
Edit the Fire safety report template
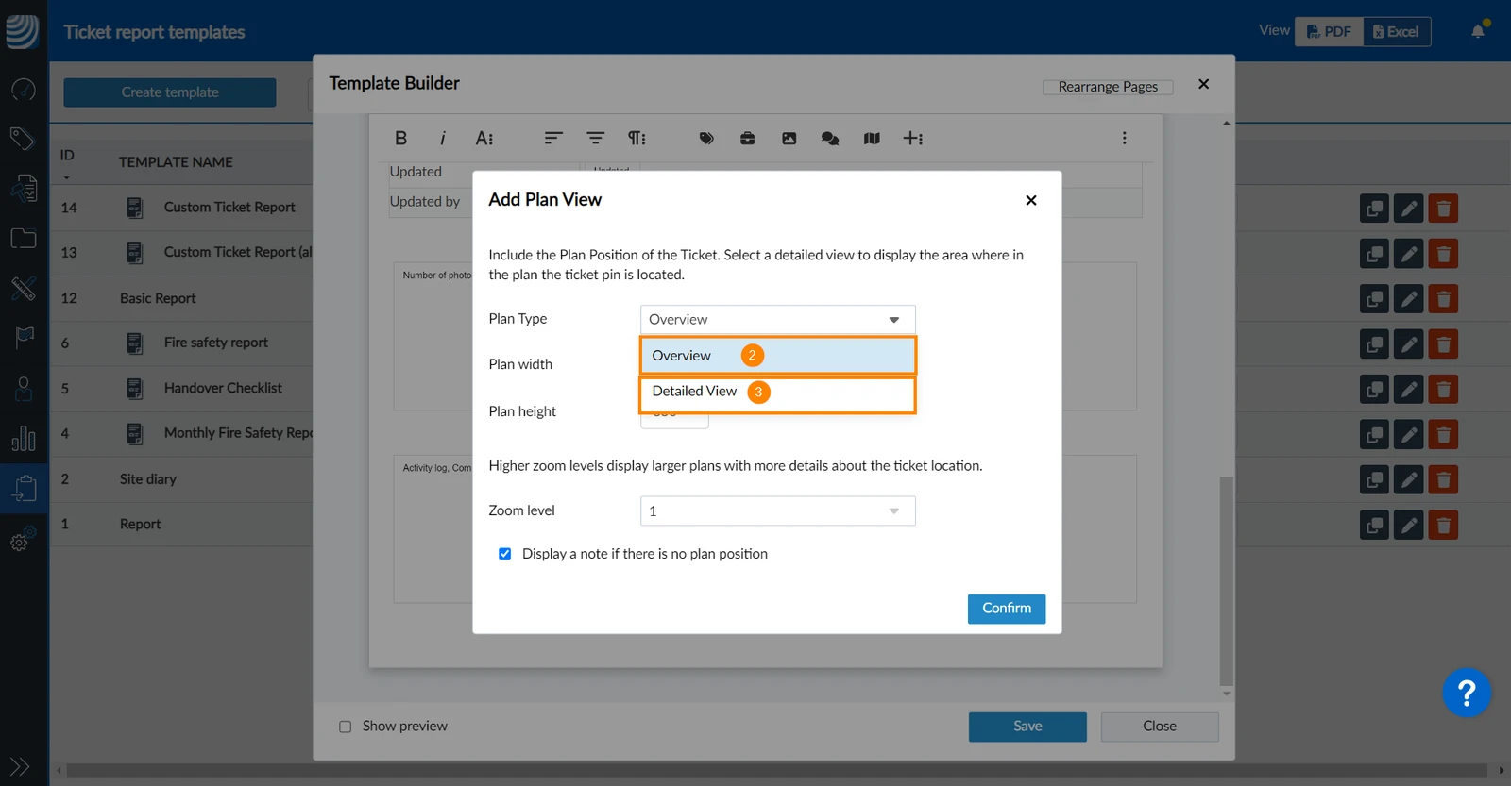click(1408, 343)
